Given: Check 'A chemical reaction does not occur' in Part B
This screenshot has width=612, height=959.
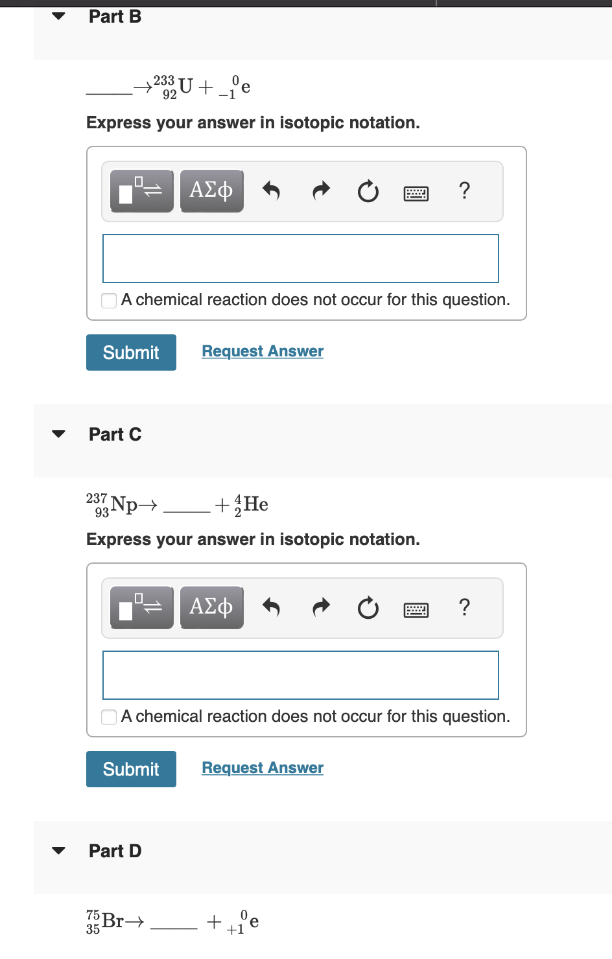Looking at the screenshot, I should 108,300.
